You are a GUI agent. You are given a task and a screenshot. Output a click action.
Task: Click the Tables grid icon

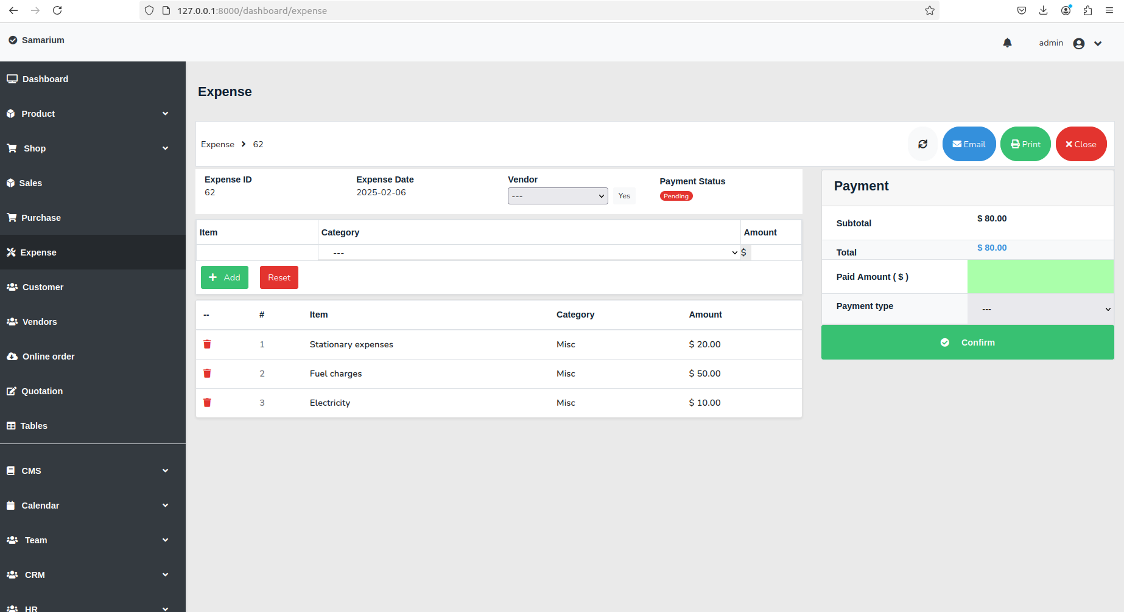pos(11,426)
